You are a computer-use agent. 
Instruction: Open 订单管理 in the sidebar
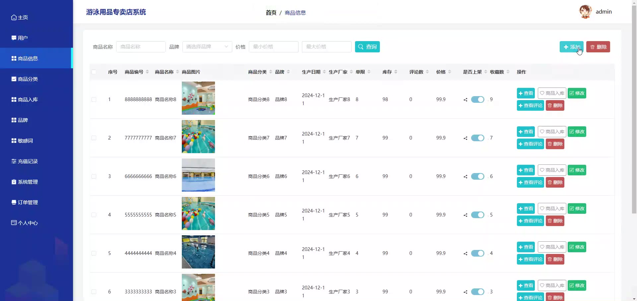tap(28, 203)
